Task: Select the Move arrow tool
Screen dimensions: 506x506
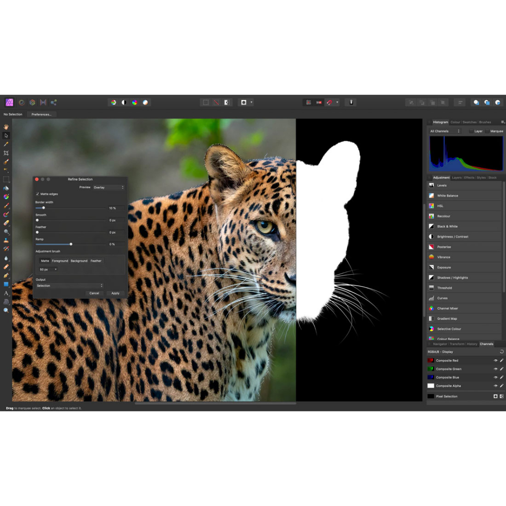Action: point(6,135)
